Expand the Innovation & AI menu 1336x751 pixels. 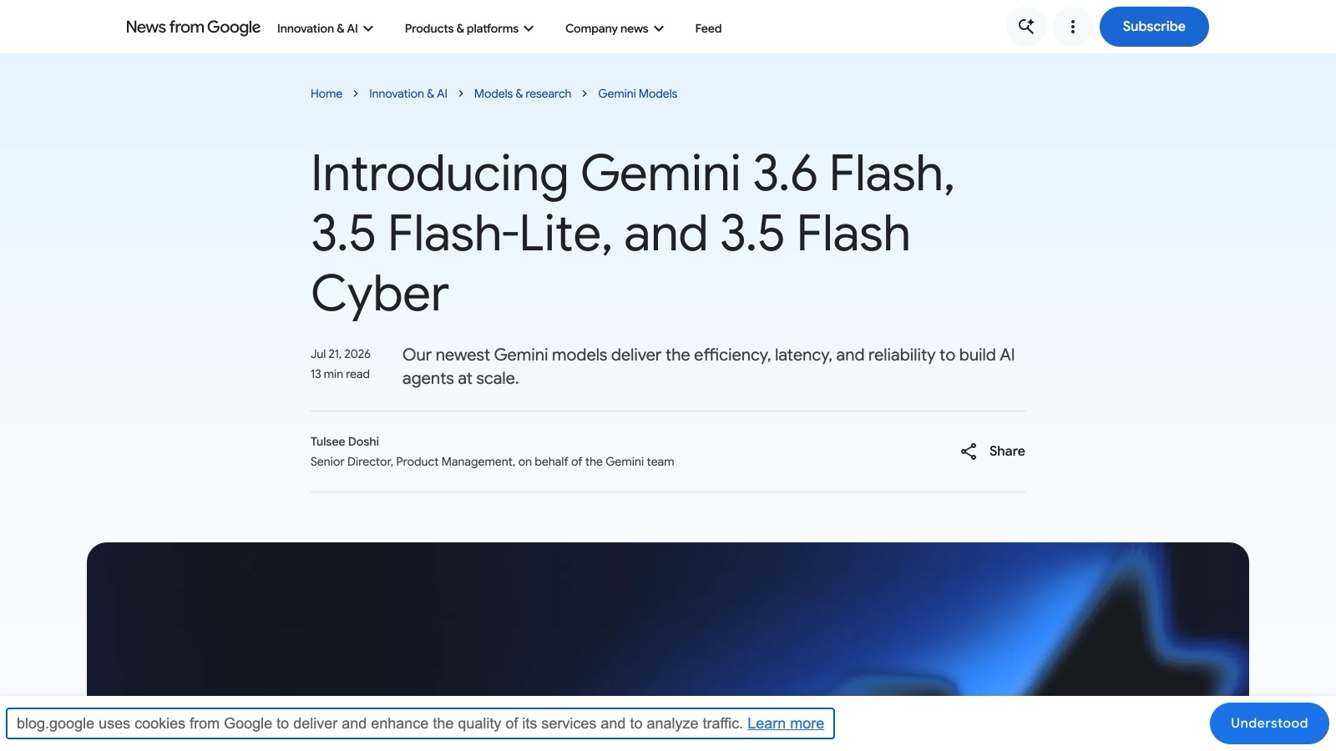[x=325, y=28]
